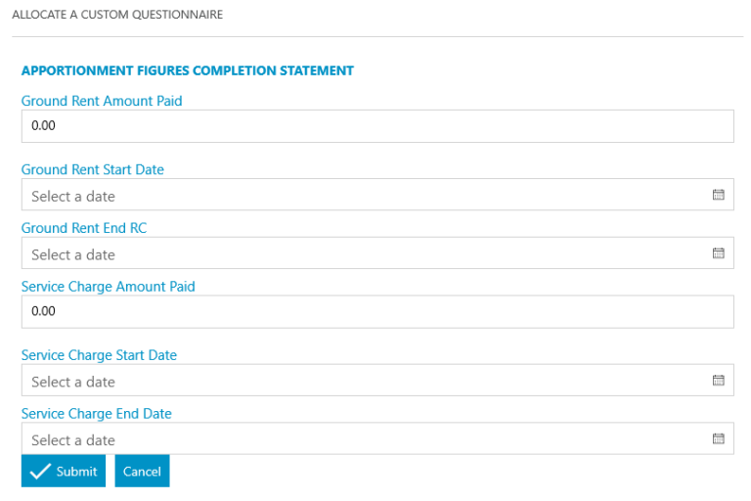
Task: Click the Ground Rent Start Date input
Action: coord(362,195)
